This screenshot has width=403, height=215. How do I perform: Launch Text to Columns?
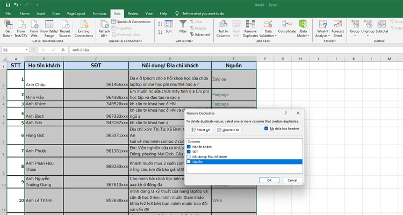223,28
